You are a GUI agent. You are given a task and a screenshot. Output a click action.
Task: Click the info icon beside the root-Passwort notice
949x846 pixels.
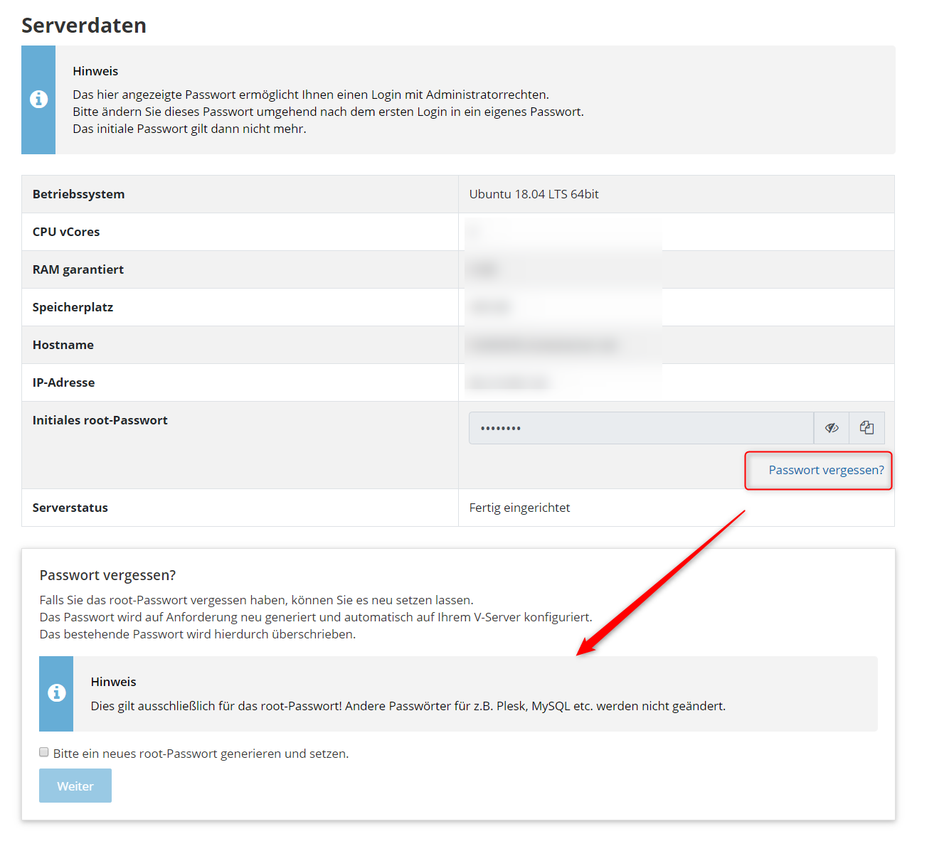tap(56, 693)
